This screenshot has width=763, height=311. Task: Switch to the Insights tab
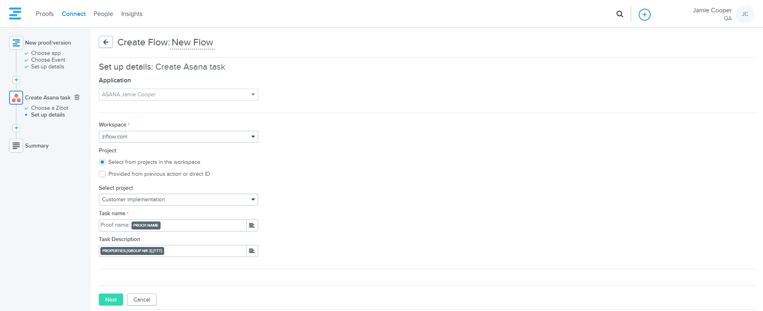tap(131, 14)
